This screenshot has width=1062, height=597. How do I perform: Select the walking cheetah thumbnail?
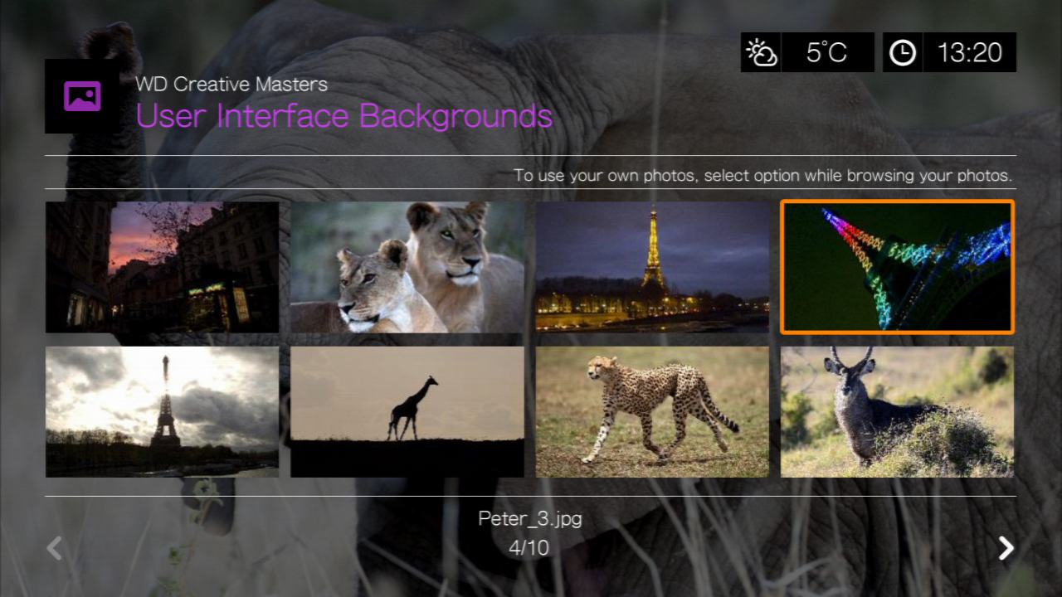click(652, 412)
